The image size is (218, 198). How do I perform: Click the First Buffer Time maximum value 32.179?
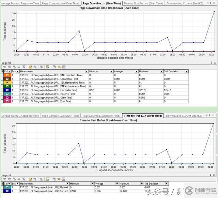point(143,90)
